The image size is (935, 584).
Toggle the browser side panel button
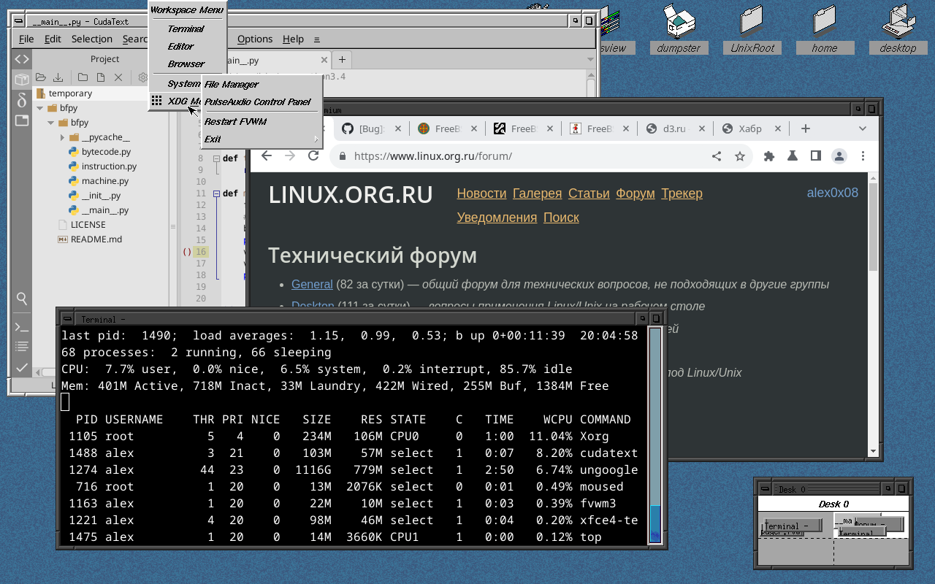[x=815, y=155]
